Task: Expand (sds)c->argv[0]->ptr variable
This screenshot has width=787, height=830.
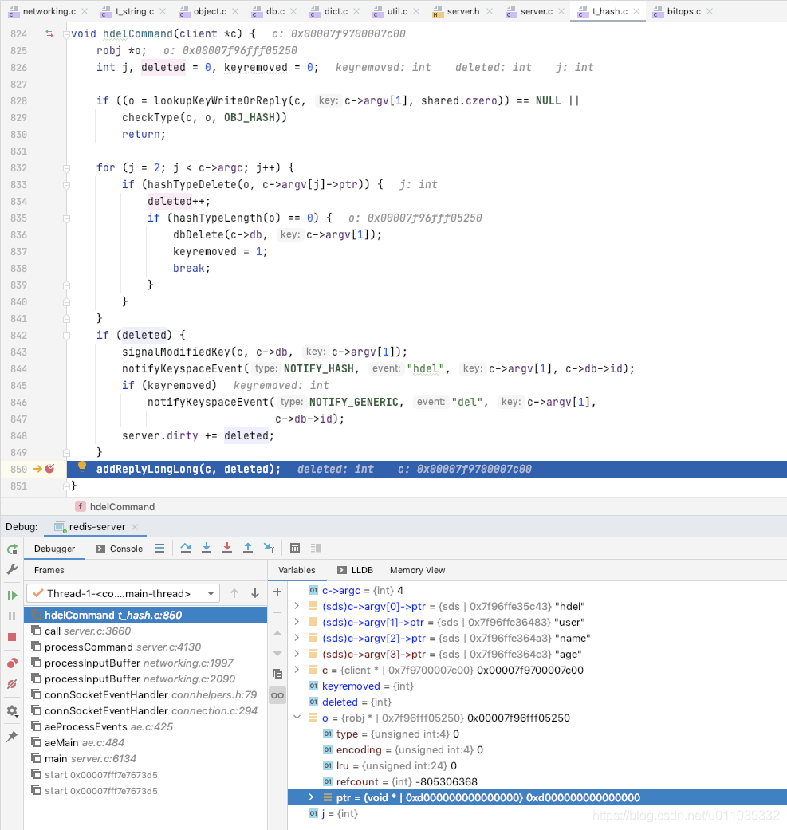Action: tap(297, 606)
